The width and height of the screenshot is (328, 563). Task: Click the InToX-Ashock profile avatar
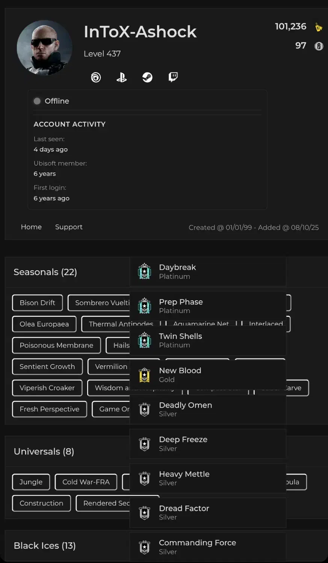coord(44,48)
